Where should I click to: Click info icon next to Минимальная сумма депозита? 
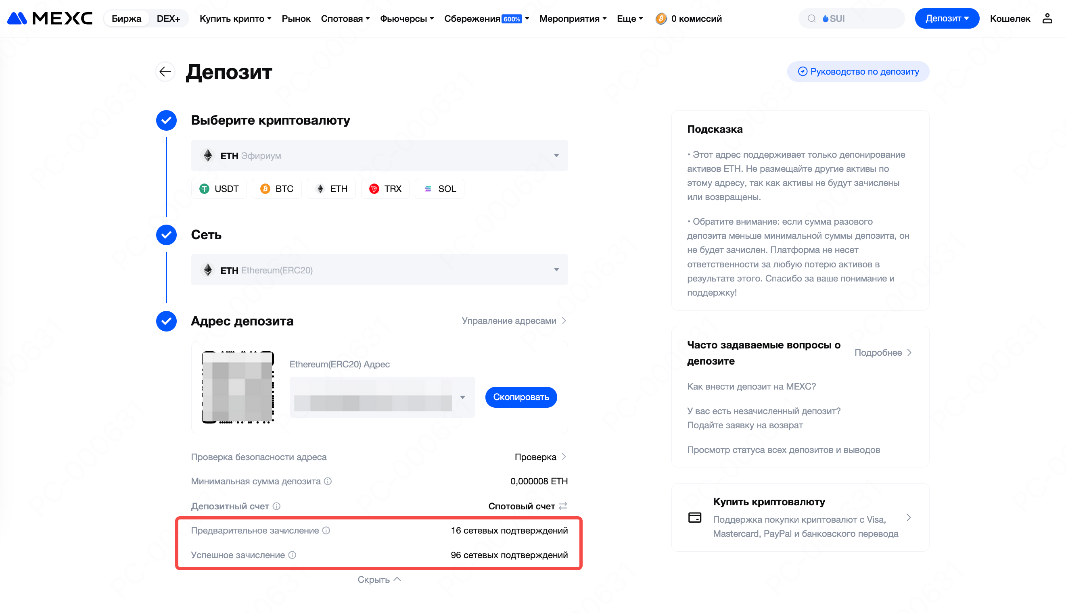[328, 481]
